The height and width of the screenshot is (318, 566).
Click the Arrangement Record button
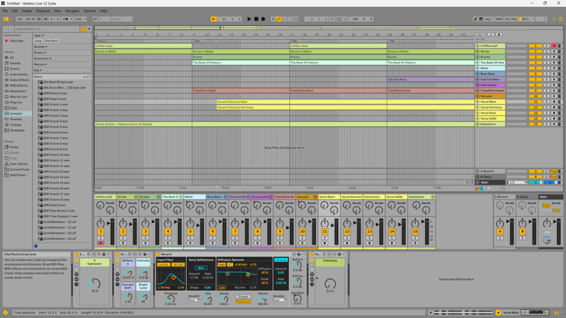[263, 19]
